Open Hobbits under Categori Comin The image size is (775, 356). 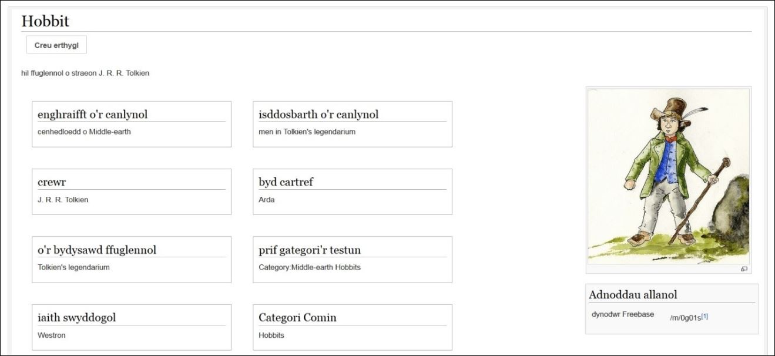click(271, 335)
